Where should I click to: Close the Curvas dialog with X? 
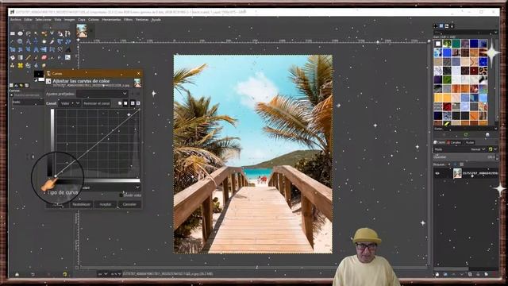(139, 74)
